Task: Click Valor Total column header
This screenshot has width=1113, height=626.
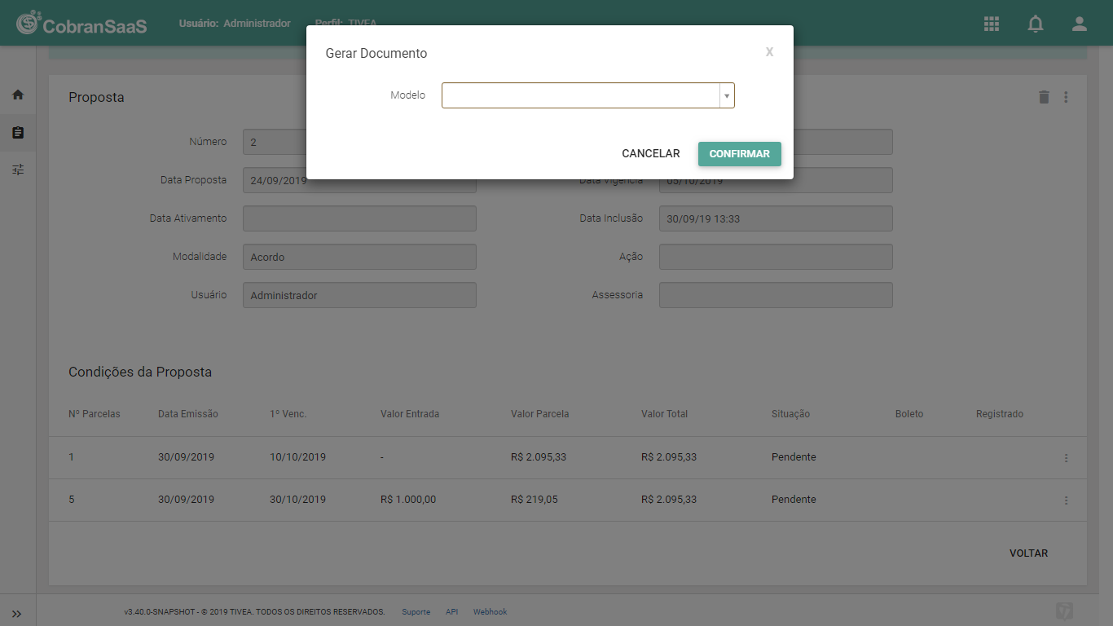Action: (664, 414)
